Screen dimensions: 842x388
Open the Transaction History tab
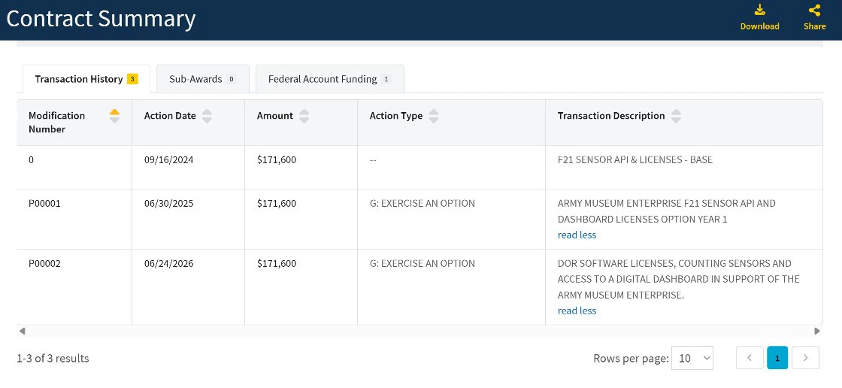(x=86, y=79)
